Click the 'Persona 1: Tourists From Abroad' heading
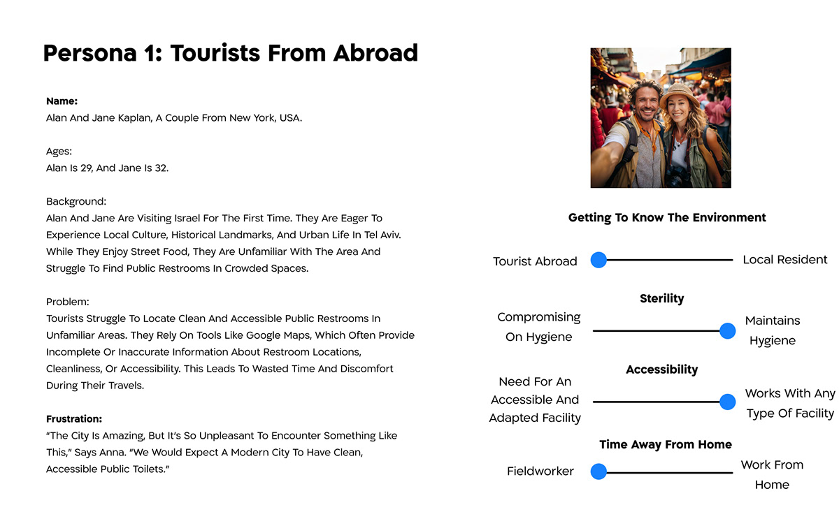 pyautogui.click(x=230, y=53)
